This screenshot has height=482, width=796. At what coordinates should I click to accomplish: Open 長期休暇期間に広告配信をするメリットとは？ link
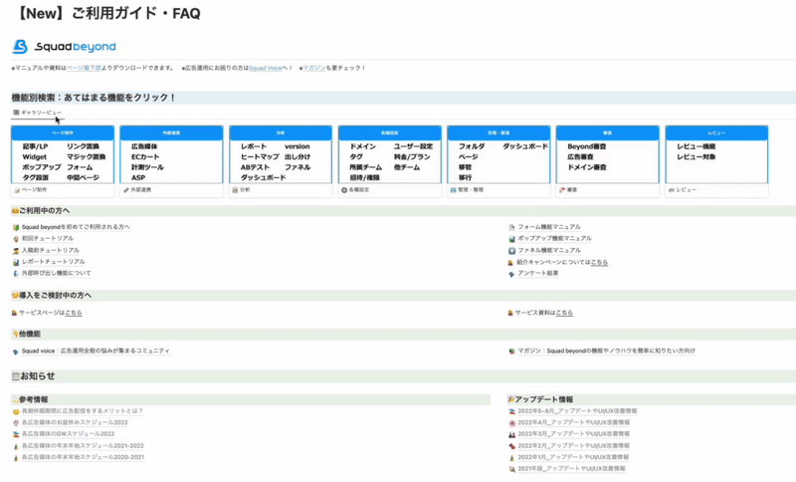click(x=83, y=411)
